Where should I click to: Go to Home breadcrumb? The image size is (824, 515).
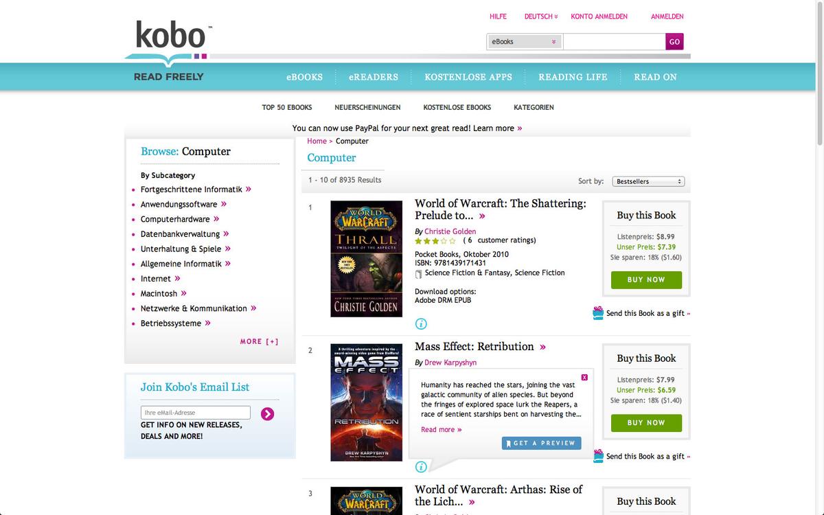point(317,141)
